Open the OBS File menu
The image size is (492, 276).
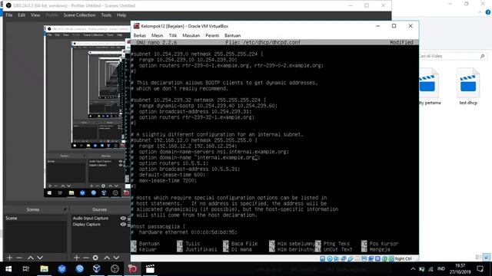9,15
